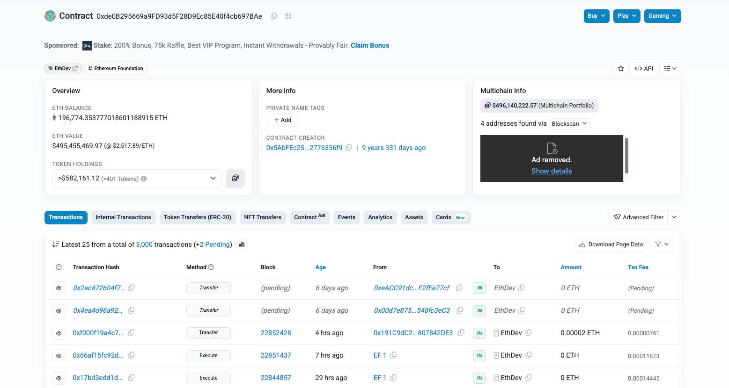Add contract to watch list star
This screenshot has width=729, height=388.
click(x=621, y=69)
